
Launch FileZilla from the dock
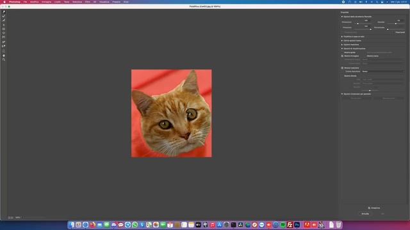pyautogui.click(x=290, y=225)
